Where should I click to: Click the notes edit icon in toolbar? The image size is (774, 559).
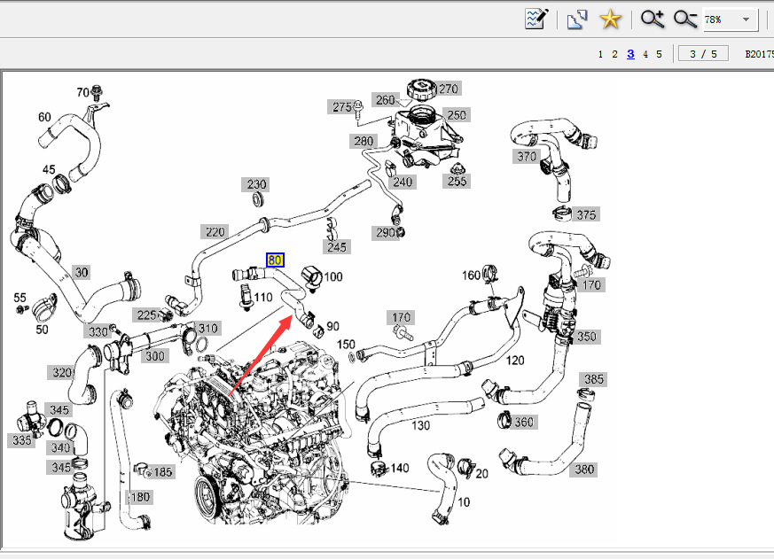536,19
